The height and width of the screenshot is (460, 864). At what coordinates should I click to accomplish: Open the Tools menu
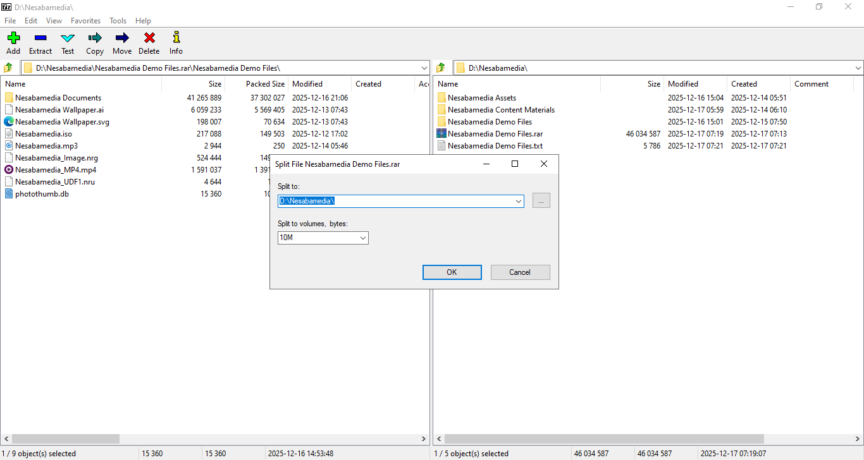pos(118,21)
